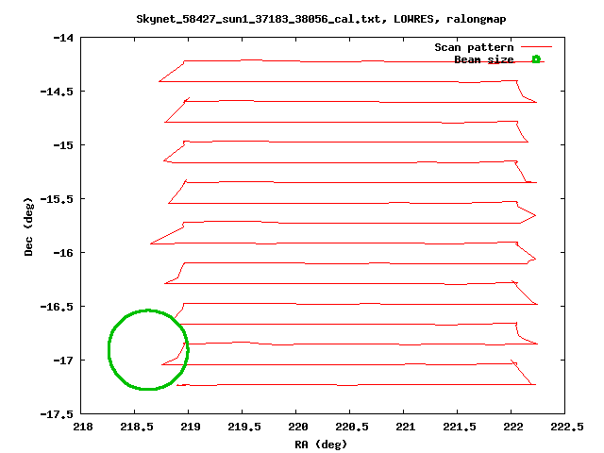Screen dimensions: 604x453
Task: Click the y-axis tick label -17
Action: 63,361
